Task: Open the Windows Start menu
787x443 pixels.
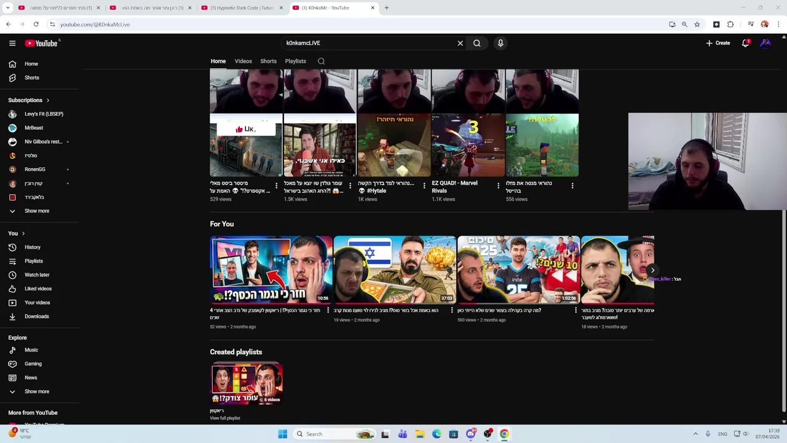Action: point(282,434)
